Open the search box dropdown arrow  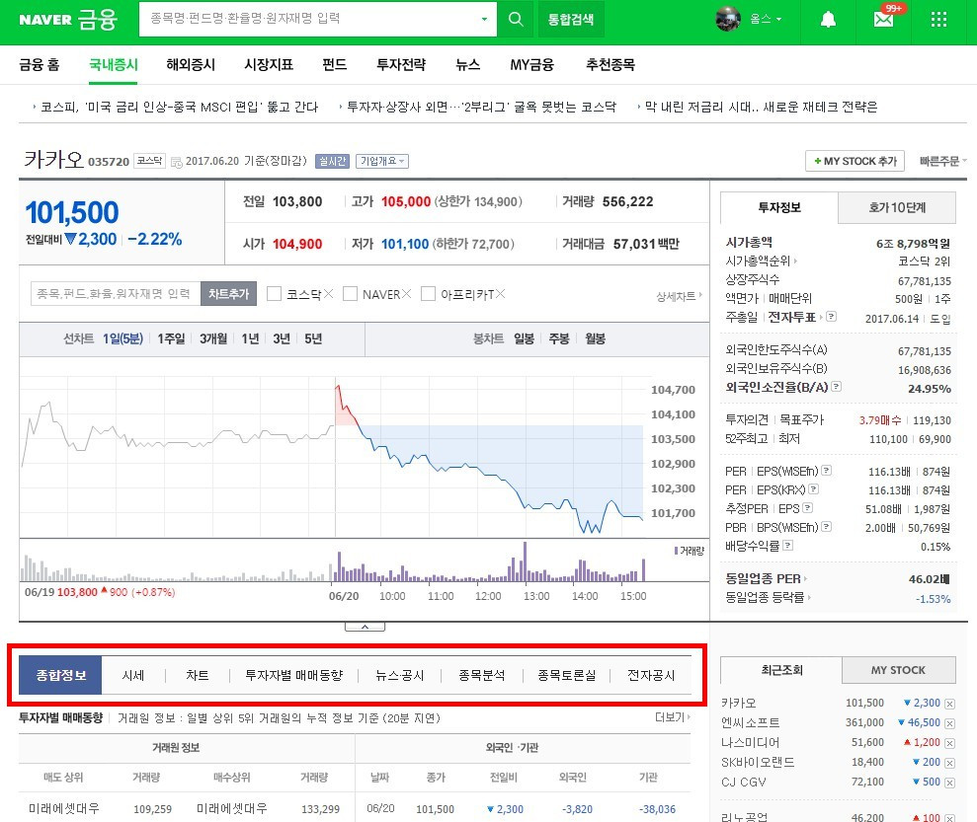484,20
